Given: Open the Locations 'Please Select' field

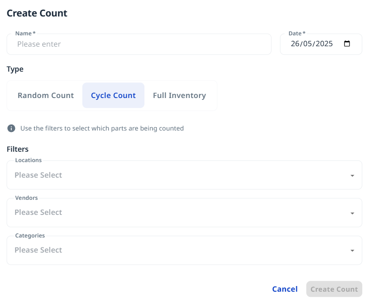Looking at the screenshot, I should point(179,175).
